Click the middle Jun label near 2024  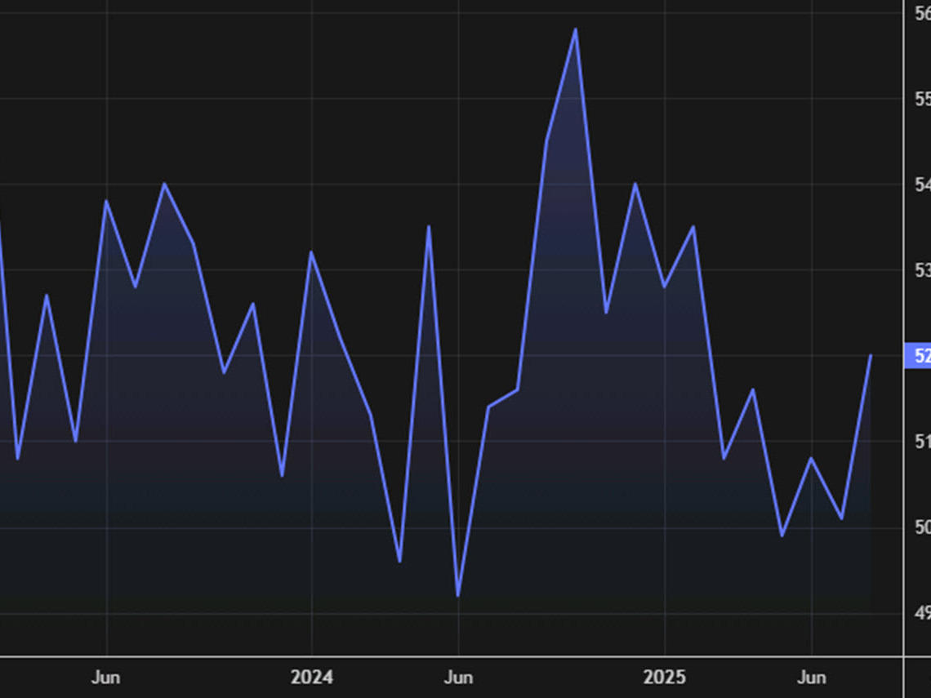click(459, 678)
